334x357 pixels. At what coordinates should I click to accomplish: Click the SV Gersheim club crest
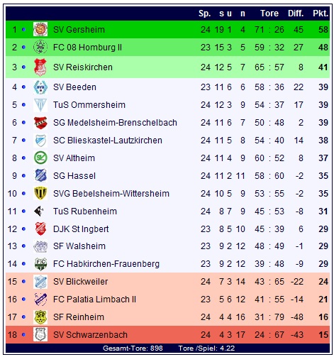coord(40,29)
